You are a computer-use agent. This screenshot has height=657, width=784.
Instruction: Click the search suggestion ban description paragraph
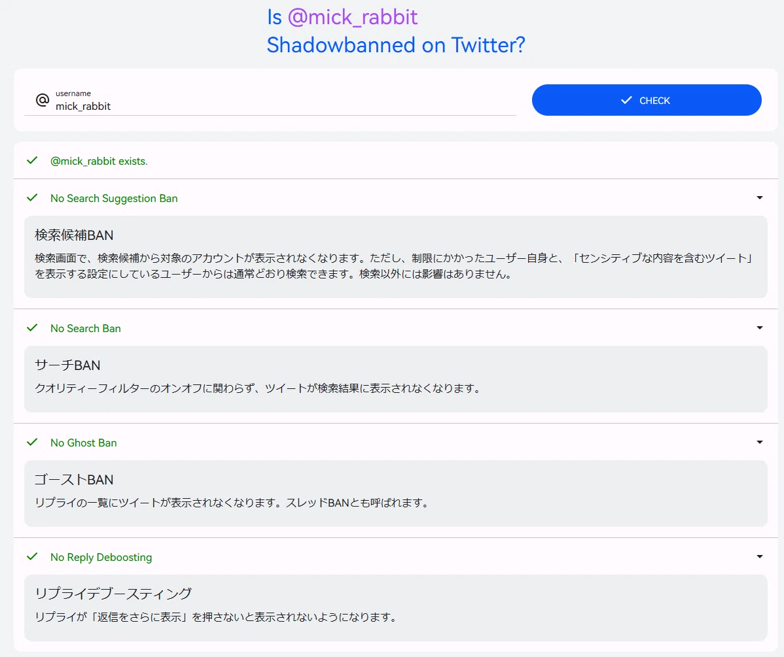click(x=395, y=266)
